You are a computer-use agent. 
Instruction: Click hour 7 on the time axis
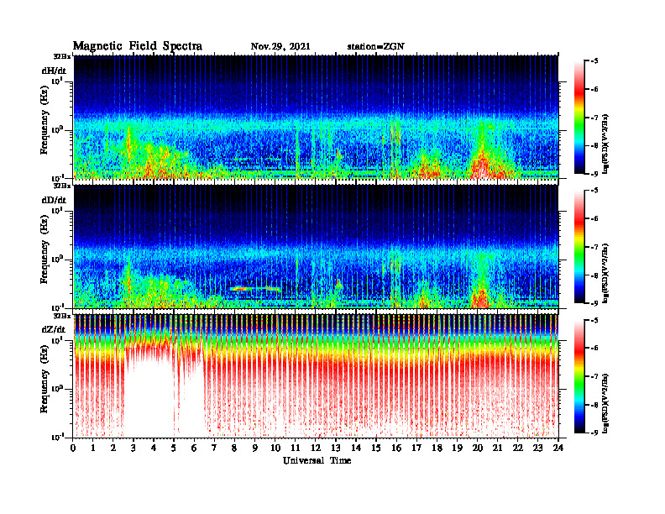point(215,448)
